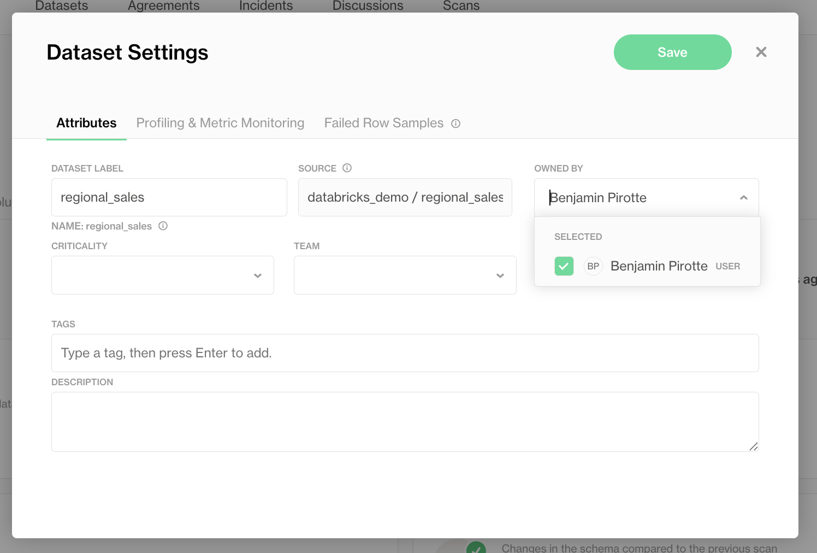Click the BP avatar for Benjamin Pirotte
Screen dimensions: 817x553
point(593,266)
